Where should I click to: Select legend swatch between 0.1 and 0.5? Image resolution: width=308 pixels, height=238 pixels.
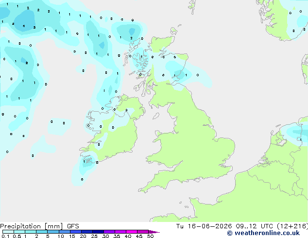[x=8, y=232]
